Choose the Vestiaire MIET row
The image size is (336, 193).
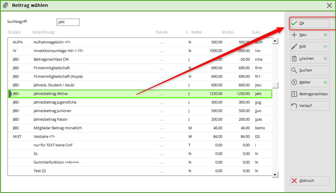point(44,136)
